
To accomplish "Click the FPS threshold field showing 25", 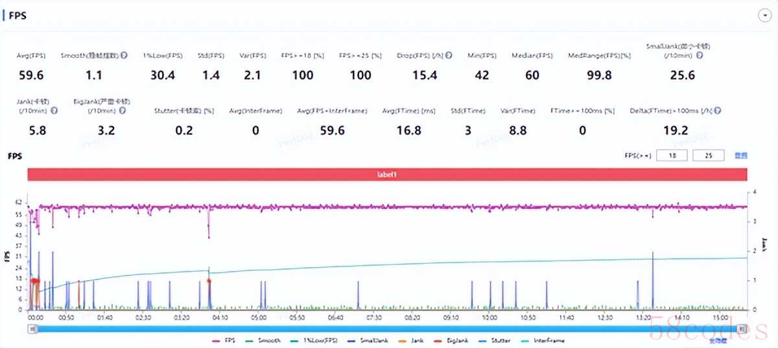I will pyautogui.click(x=709, y=156).
